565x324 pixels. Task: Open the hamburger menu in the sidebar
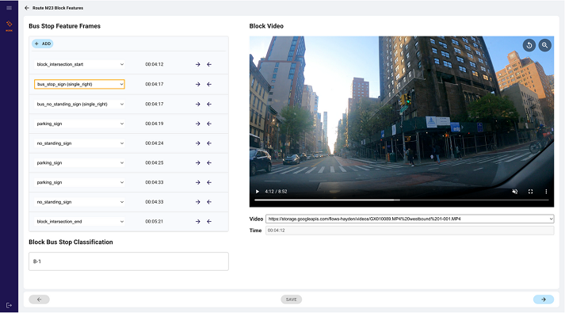[9, 8]
